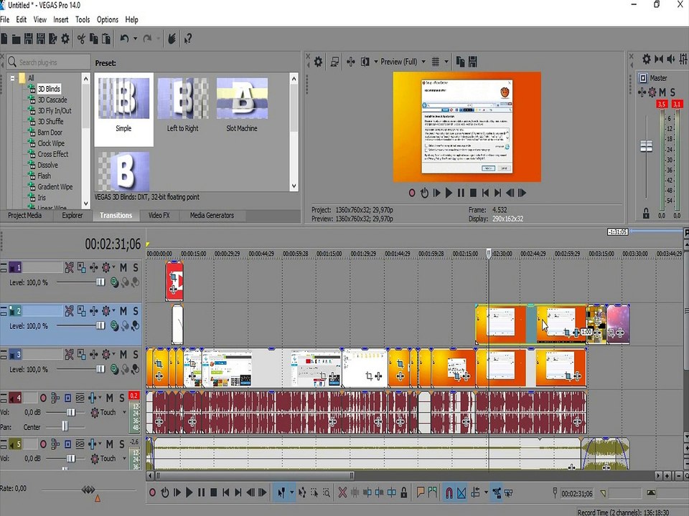This screenshot has height=516, width=689.
Task: Adjust track 1 Level slider
Action: 100,282
